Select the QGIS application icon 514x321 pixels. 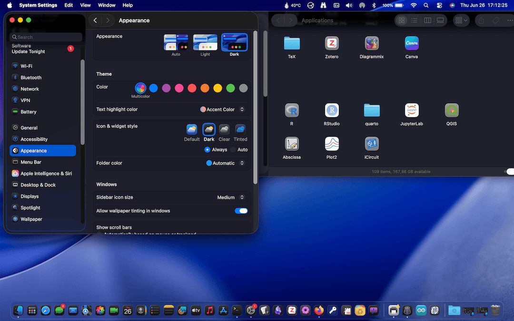[x=451, y=110]
